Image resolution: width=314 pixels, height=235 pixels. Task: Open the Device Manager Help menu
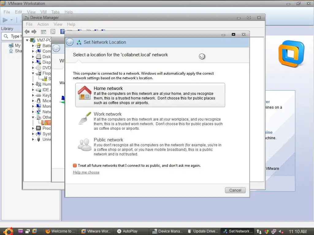71,24
